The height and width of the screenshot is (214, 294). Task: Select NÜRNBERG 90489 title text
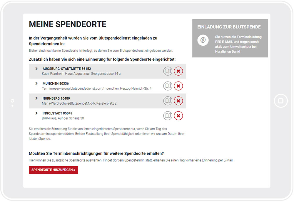click(56, 98)
